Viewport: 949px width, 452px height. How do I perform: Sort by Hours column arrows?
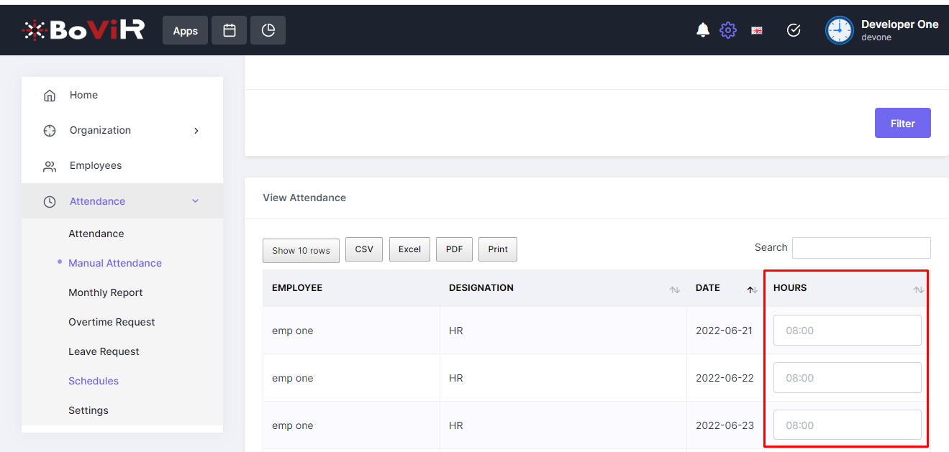point(919,290)
